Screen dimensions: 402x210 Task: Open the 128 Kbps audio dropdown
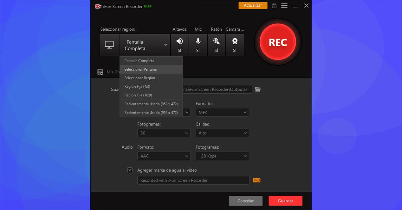pos(222,156)
